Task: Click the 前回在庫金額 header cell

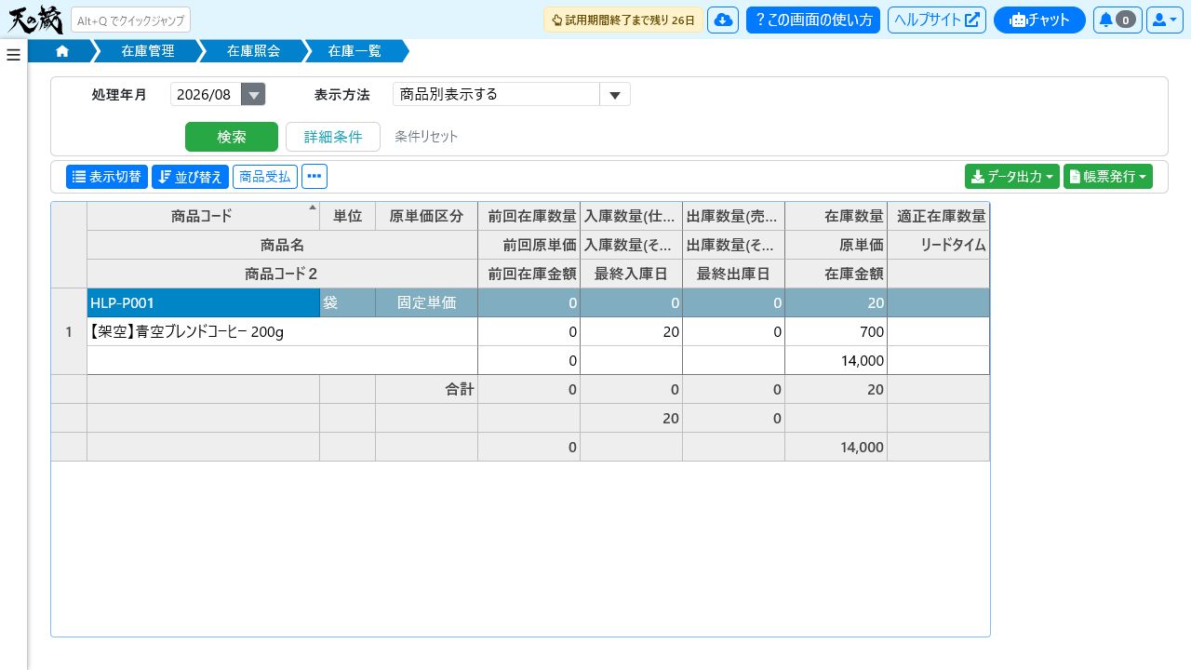Action: coord(529,274)
